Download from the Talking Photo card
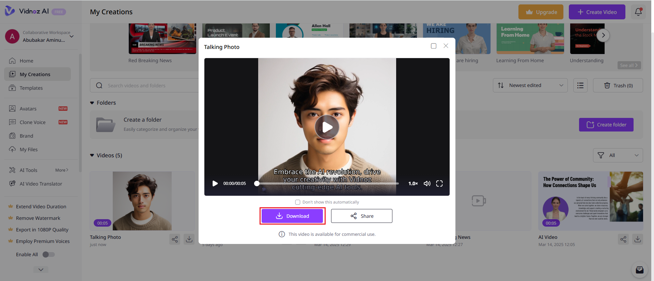The width and height of the screenshot is (654, 281). (x=189, y=239)
